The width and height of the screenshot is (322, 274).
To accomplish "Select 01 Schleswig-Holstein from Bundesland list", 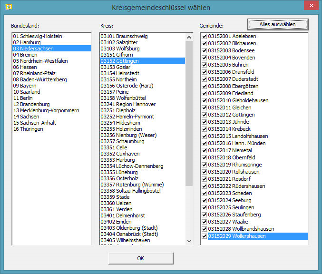I will pos(38,36).
